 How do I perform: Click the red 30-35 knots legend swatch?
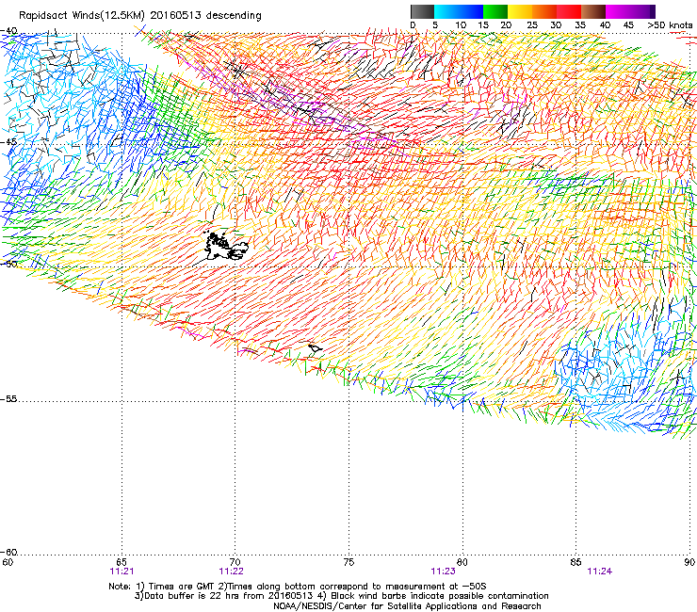[x=569, y=11]
